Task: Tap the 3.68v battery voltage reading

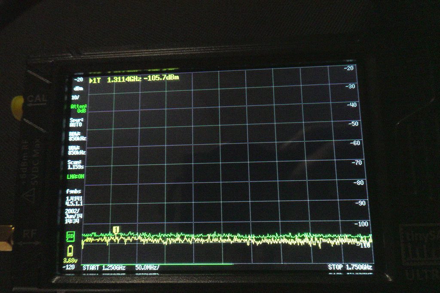Action: point(70,261)
